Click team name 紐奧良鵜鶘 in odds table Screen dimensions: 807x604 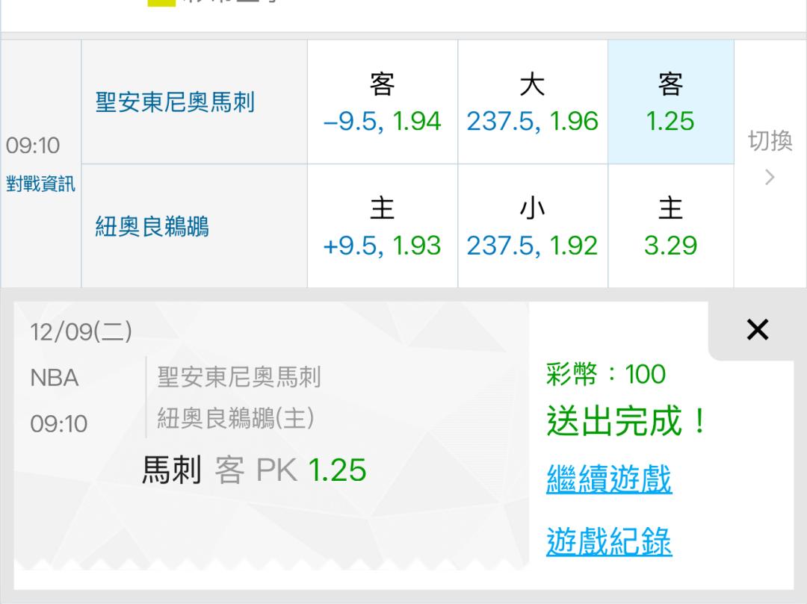(x=152, y=226)
